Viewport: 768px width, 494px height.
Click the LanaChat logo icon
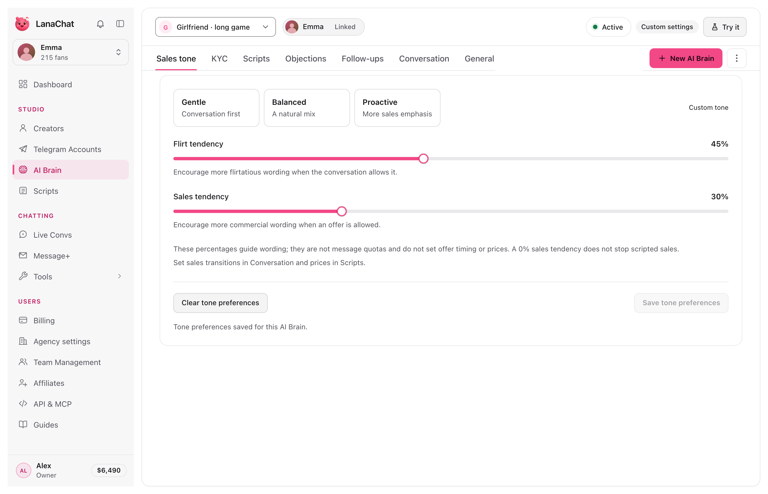[22, 24]
